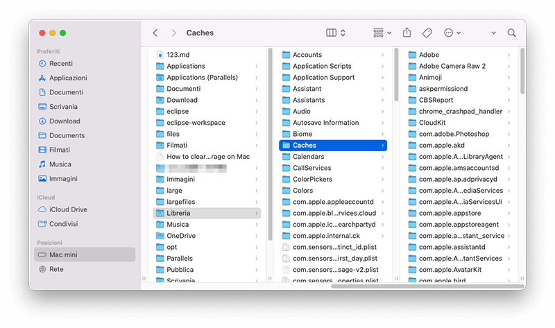Select the opt folder
Screen dimensions: 555x328
(x=207, y=248)
